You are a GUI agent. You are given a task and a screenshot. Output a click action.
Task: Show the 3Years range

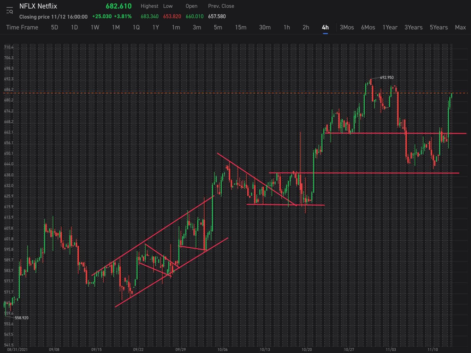[x=413, y=27]
